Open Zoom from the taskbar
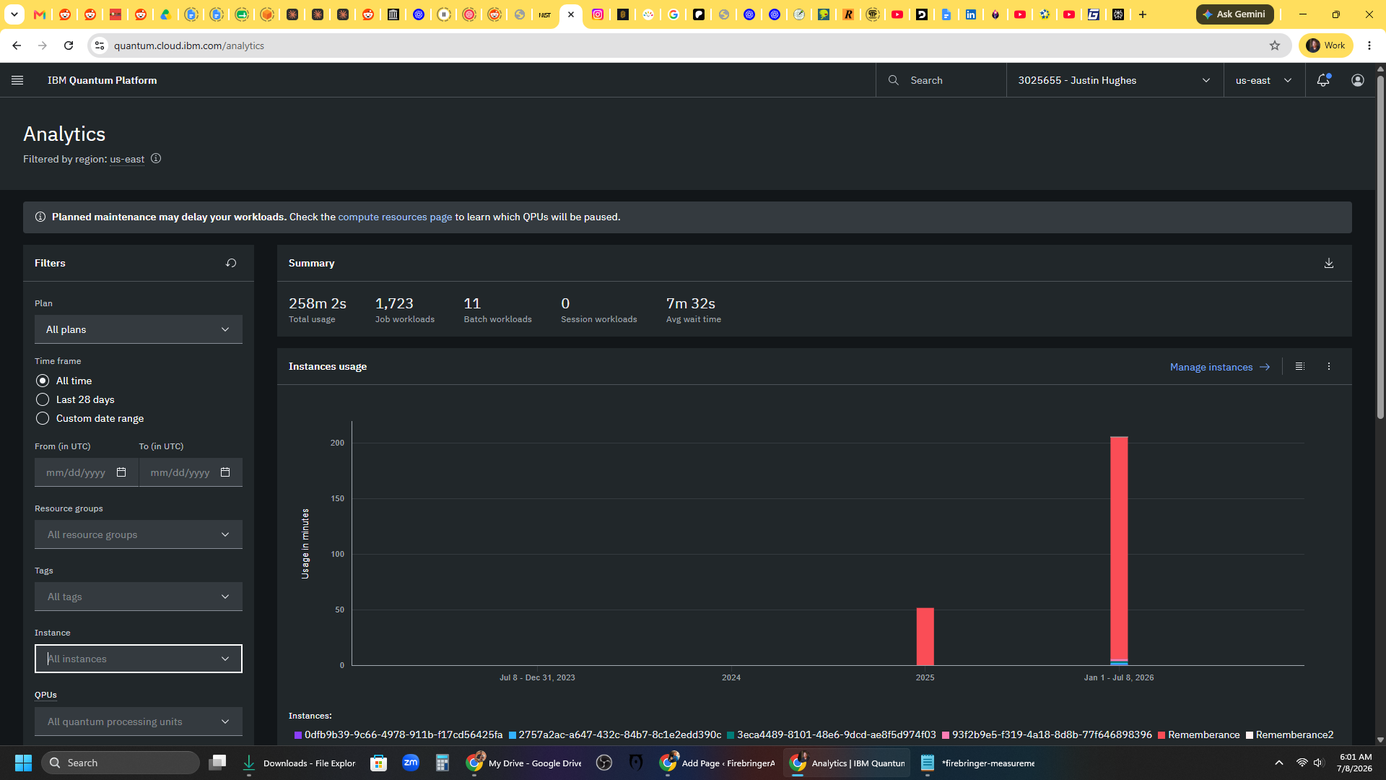Screen dimensions: 1386x780 (x=411, y=763)
